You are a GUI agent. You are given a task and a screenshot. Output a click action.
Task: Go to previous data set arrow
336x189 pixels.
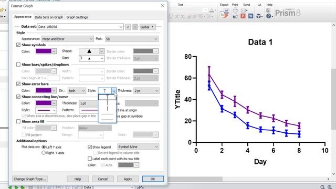(128, 27)
